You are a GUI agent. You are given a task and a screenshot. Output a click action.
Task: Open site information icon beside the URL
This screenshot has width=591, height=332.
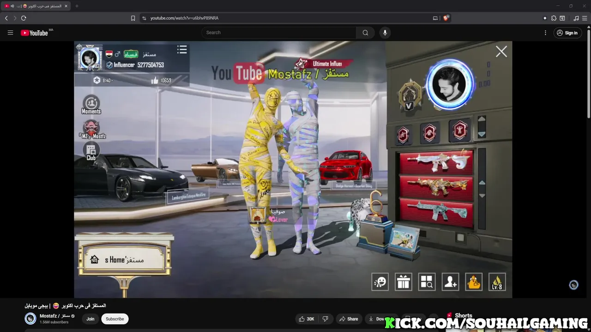(x=144, y=18)
